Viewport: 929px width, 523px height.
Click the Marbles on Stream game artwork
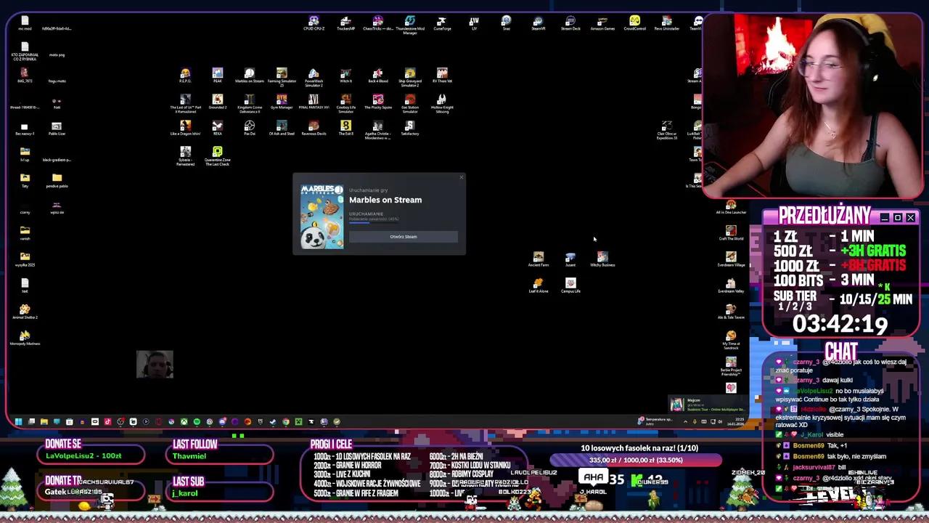[322, 216]
